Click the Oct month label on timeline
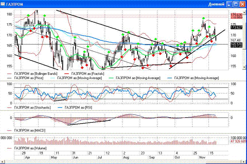 click(x=177, y=157)
